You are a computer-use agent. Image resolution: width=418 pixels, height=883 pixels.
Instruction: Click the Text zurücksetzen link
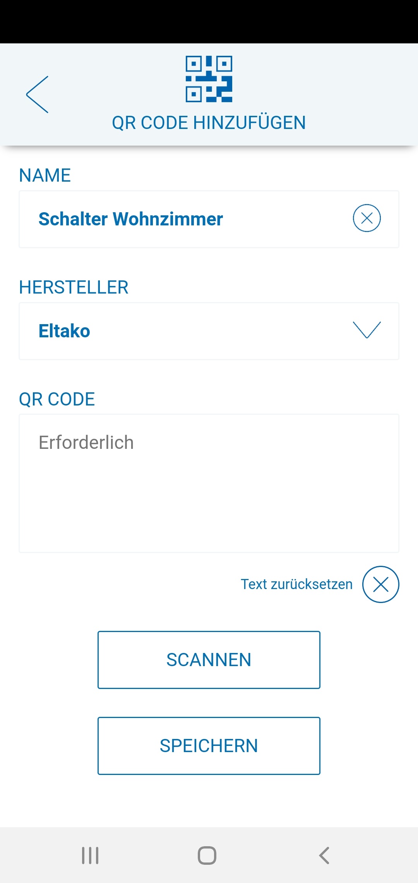(296, 584)
